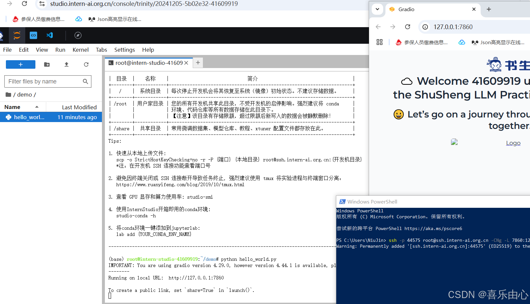530x304 pixels.
Task: Open the Kernel menu
Action: tap(80, 49)
